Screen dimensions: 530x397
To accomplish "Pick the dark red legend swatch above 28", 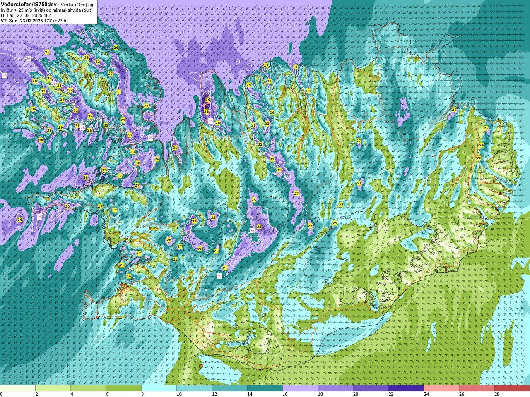I will [x=512, y=388].
